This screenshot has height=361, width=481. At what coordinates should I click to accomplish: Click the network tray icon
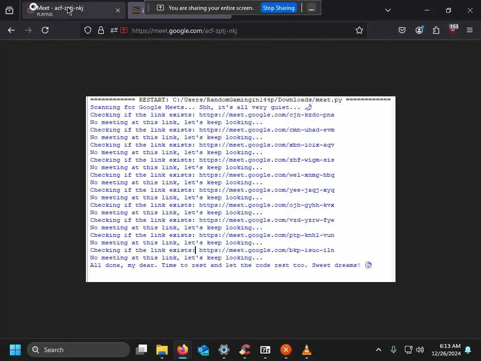coord(408,350)
